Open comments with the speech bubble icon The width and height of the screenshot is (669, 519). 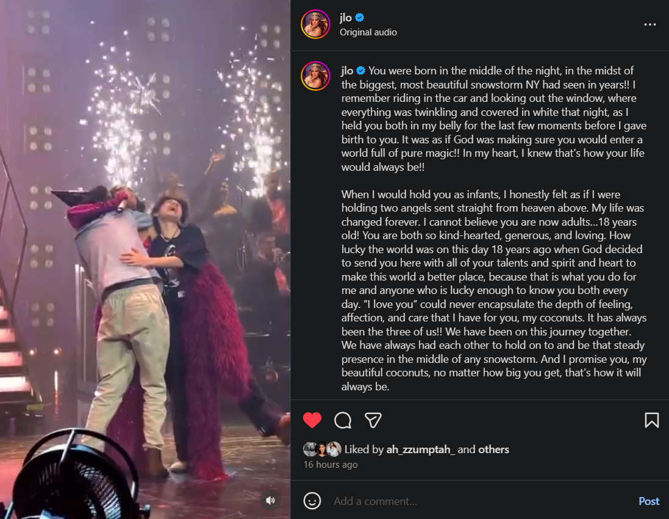click(x=343, y=420)
